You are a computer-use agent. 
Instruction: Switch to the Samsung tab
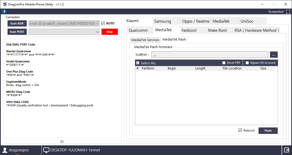[x=167, y=21]
